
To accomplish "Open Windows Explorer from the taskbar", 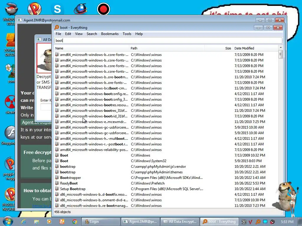I will 36,222.
